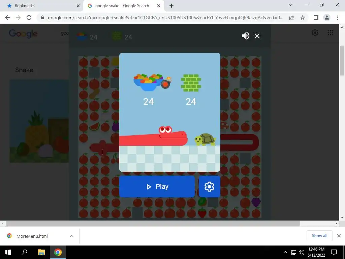Share this page from address bar

[292, 18]
